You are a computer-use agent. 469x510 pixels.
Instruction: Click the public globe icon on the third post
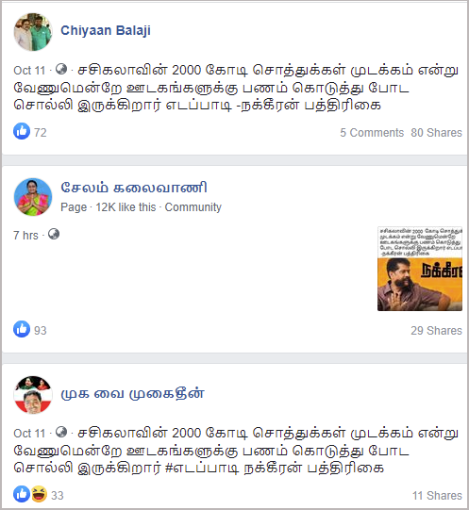click(x=61, y=432)
